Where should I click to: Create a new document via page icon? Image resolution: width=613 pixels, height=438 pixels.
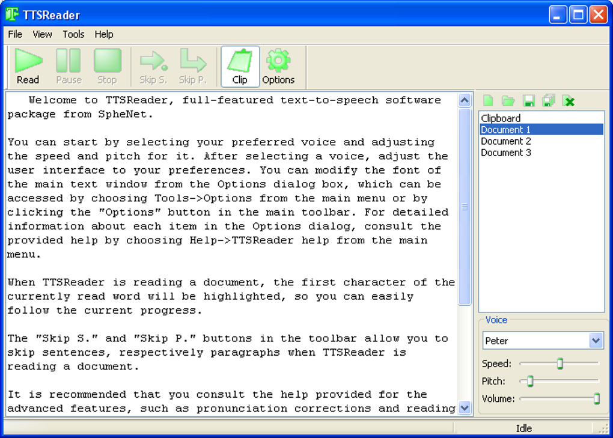pyautogui.click(x=488, y=101)
